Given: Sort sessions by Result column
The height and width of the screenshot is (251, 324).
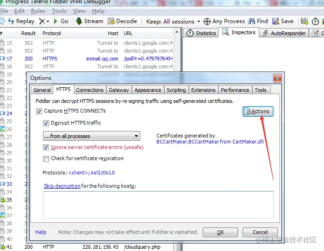Looking at the screenshot, I should (29, 33).
